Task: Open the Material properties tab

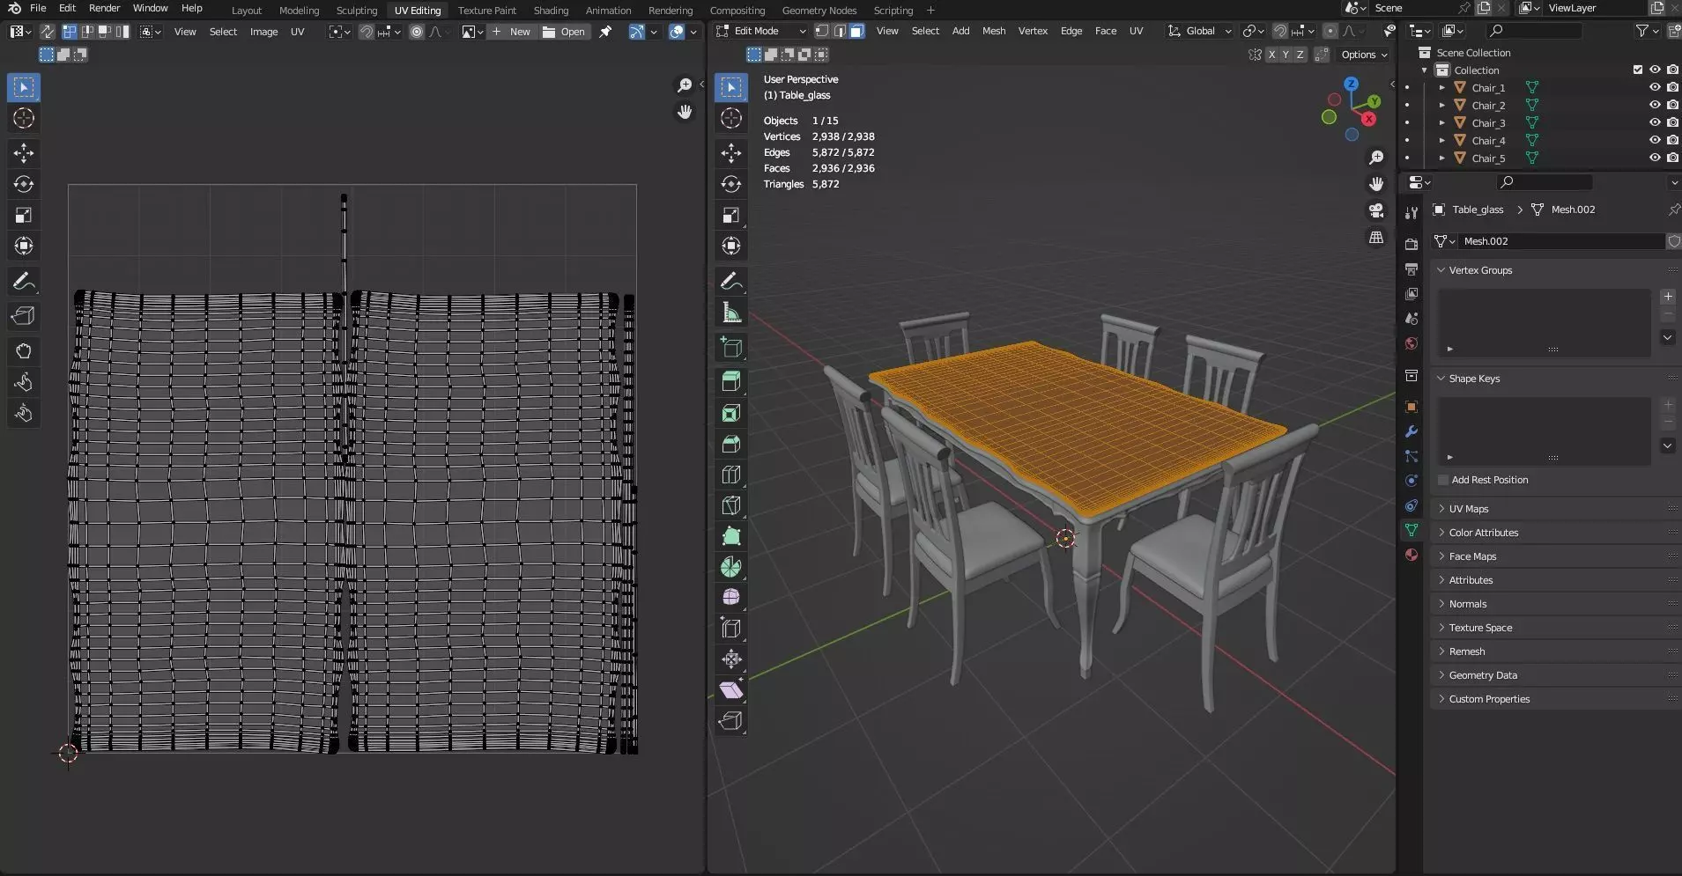Action: pos(1412,555)
